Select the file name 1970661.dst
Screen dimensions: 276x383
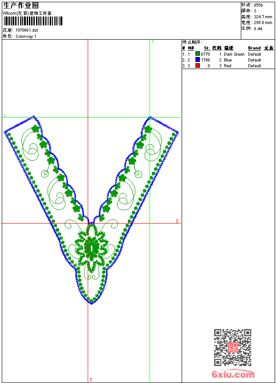click(27, 30)
